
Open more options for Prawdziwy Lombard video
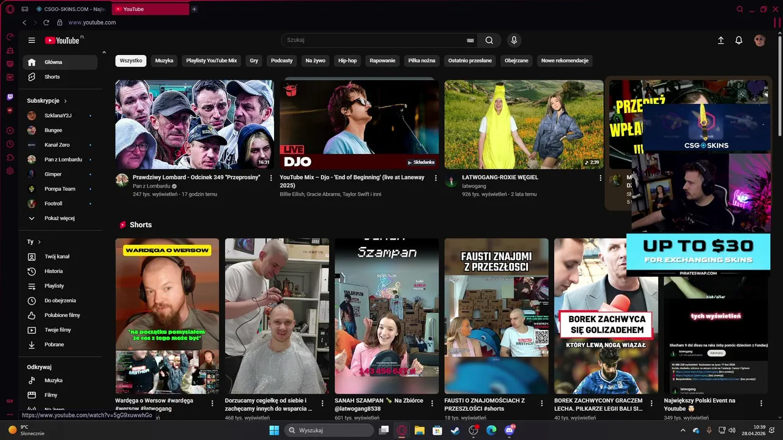[x=271, y=178]
